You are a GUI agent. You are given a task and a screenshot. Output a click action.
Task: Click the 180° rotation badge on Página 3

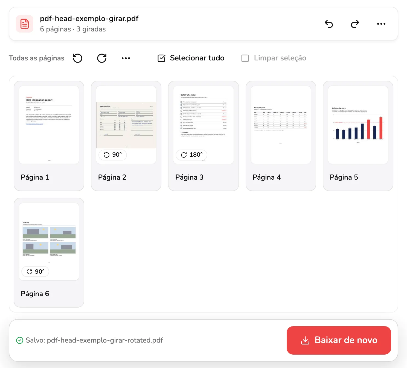pyautogui.click(x=192, y=155)
